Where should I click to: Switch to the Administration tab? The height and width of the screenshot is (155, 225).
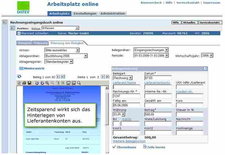(113, 14)
